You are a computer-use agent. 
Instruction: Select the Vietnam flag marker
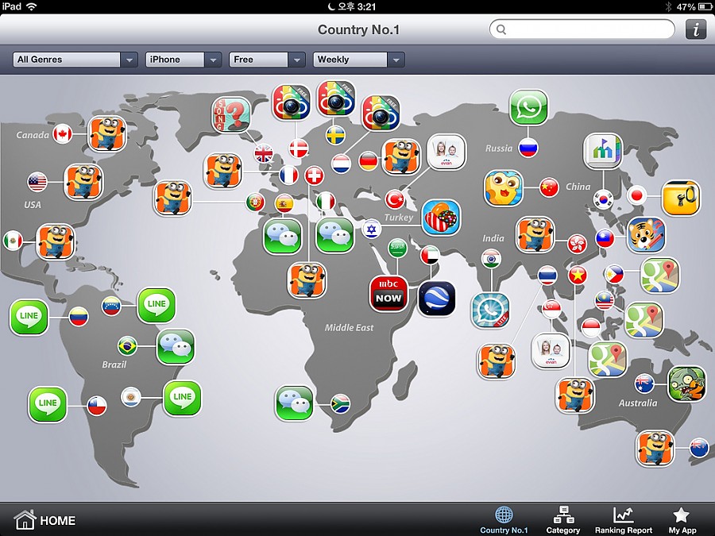pyautogui.click(x=578, y=276)
